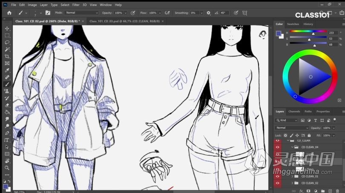Open the Window menu

tap(106, 5)
